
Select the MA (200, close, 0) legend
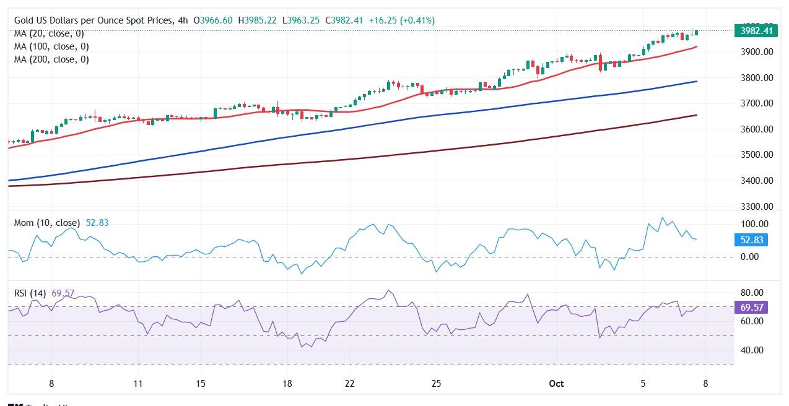coord(51,59)
